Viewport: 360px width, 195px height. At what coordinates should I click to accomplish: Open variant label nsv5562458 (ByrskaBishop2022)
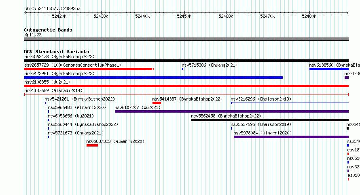click(226, 116)
